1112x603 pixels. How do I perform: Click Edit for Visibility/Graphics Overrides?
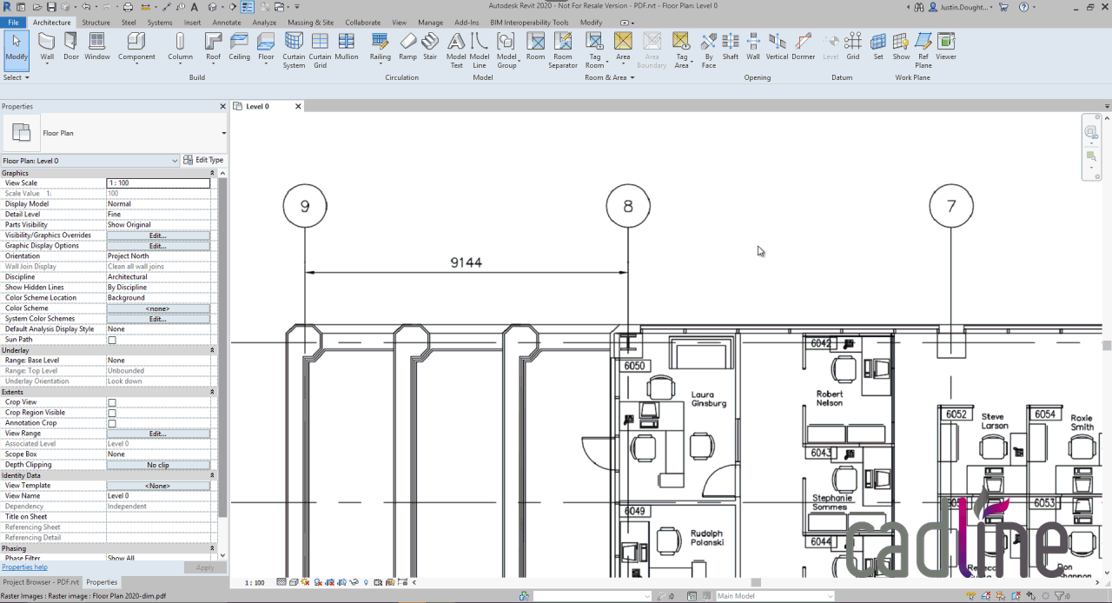(x=158, y=235)
